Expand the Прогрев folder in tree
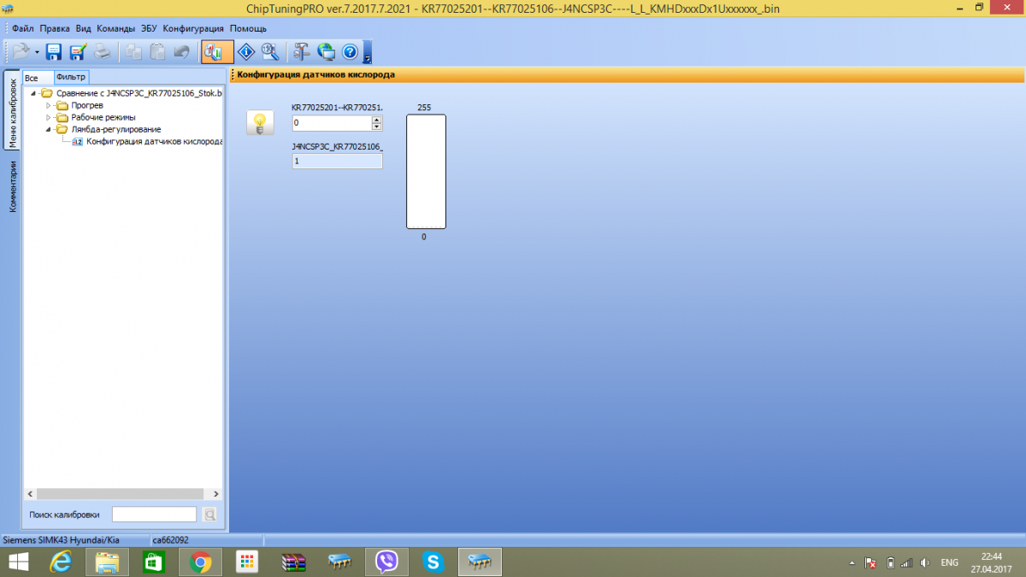Viewport: 1026px width, 577px height. point(49,105)
